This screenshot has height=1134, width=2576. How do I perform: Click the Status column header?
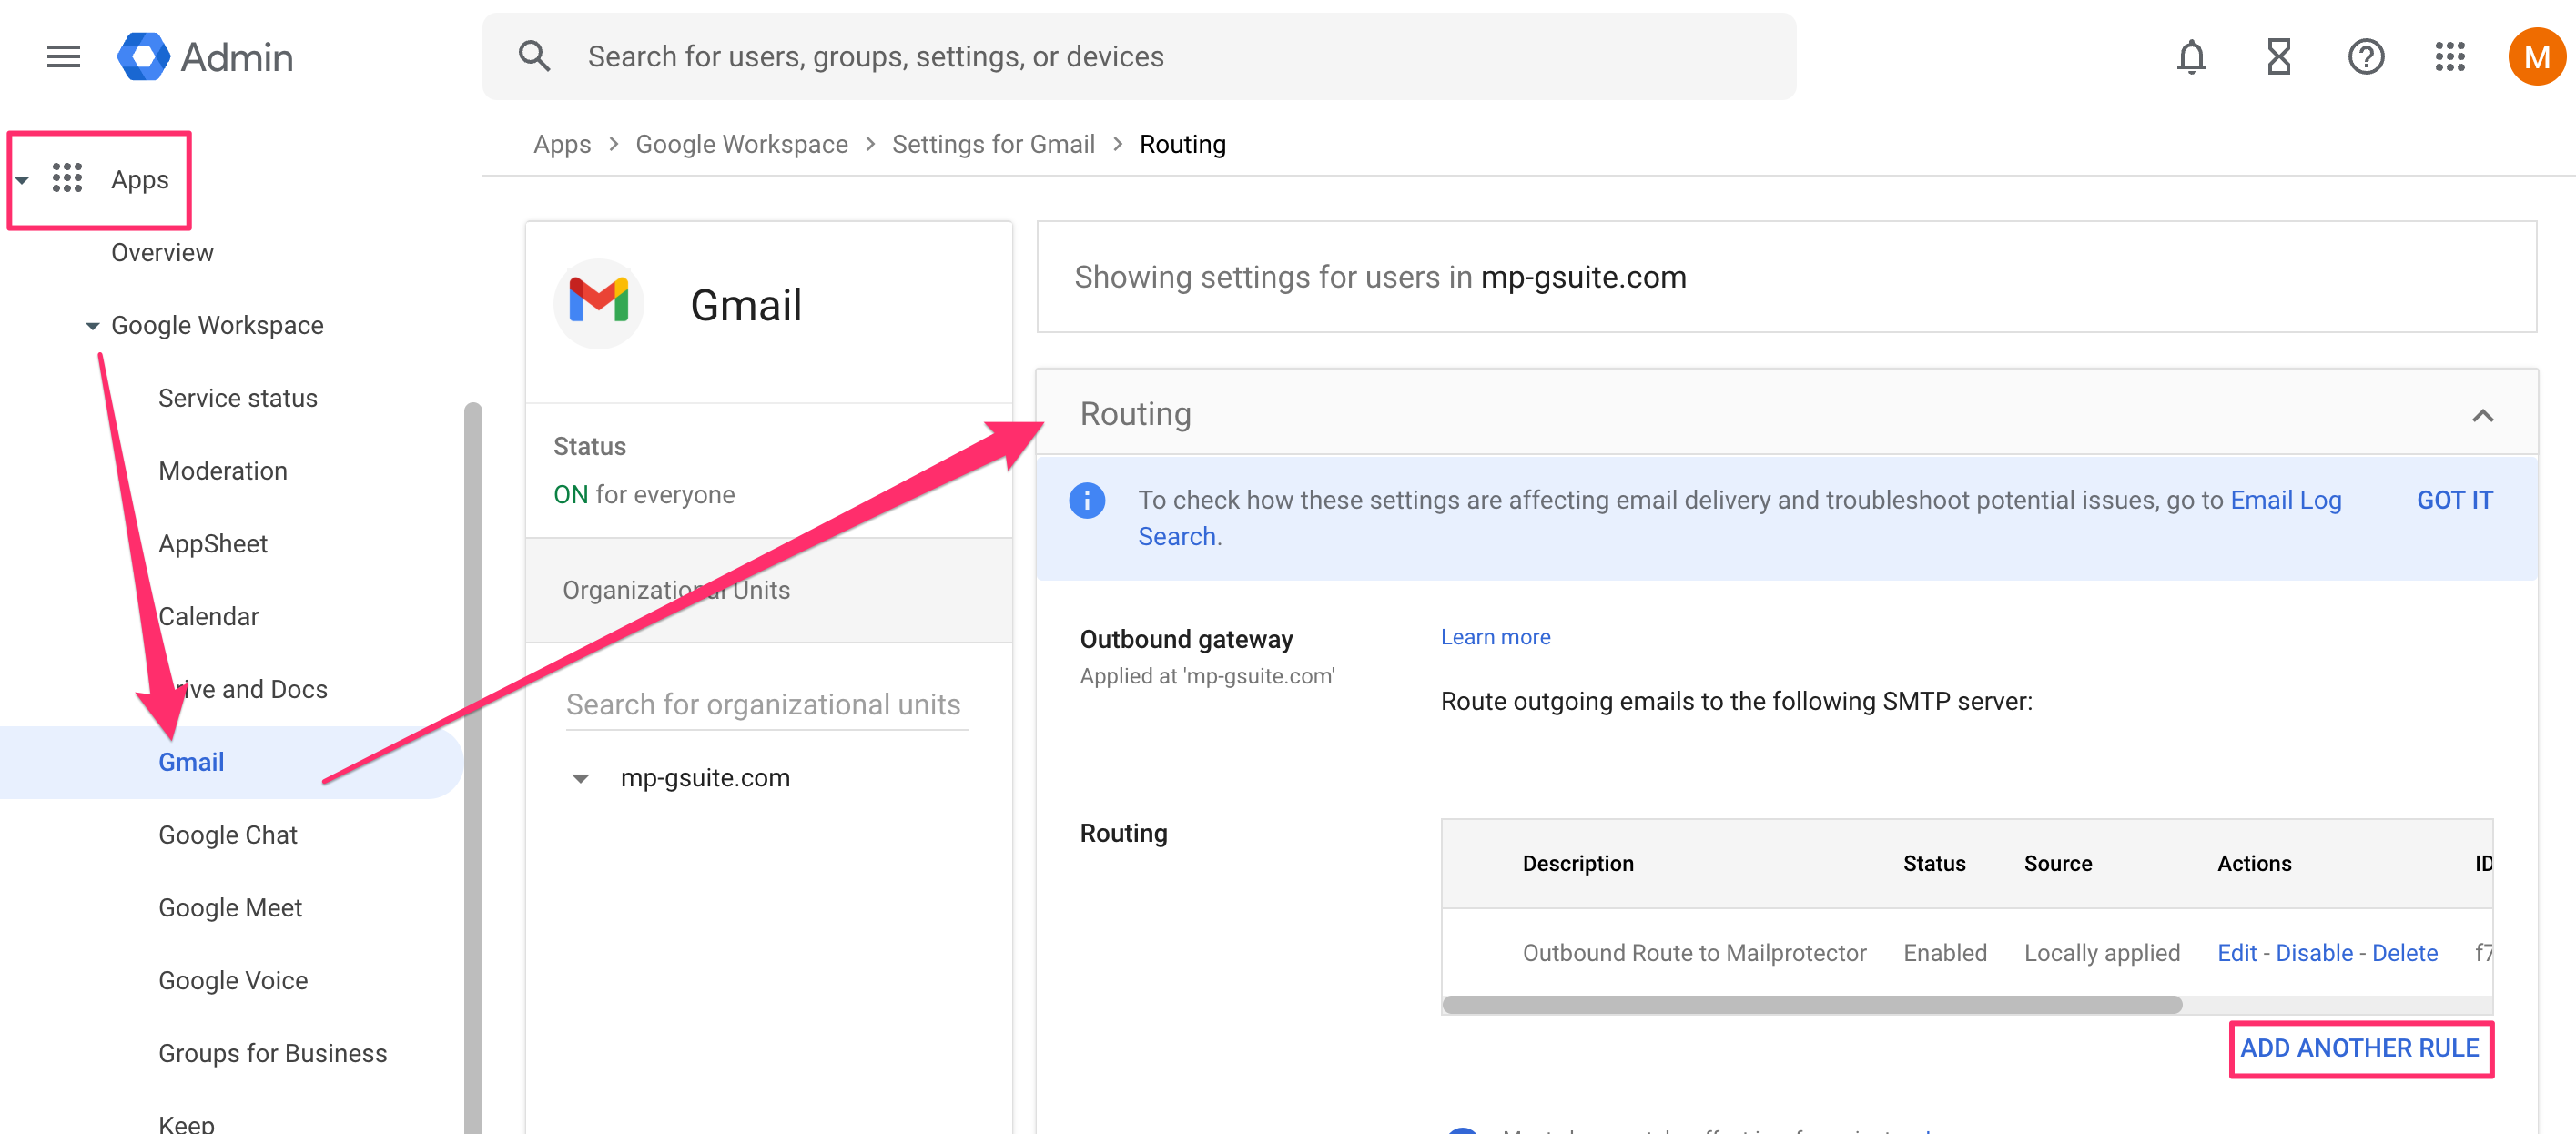tap(1934, 863)
